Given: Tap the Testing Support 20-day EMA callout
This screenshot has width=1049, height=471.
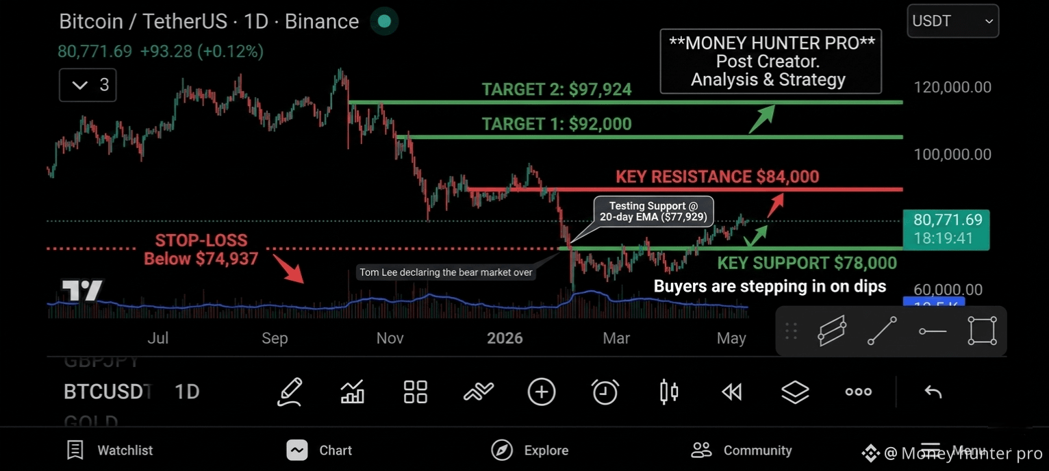Looking at the screenshot, I should pos(653,212).
